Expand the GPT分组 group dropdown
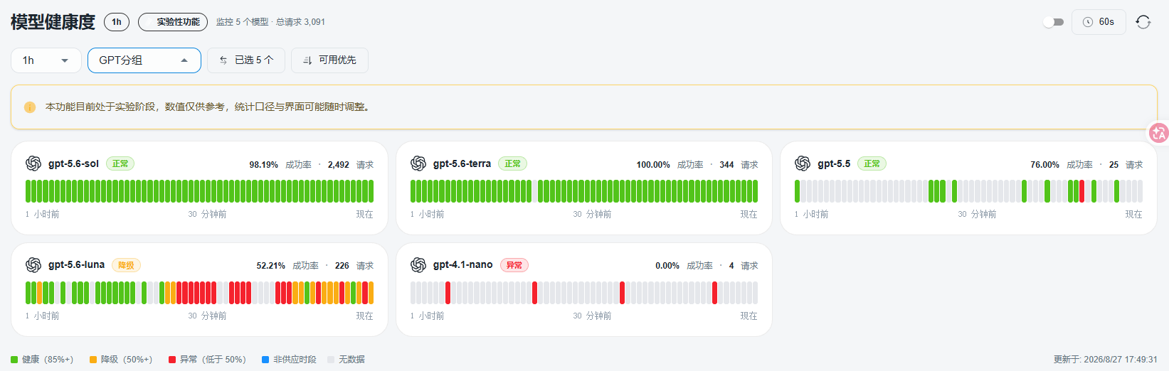 click(x=144, y=60)
